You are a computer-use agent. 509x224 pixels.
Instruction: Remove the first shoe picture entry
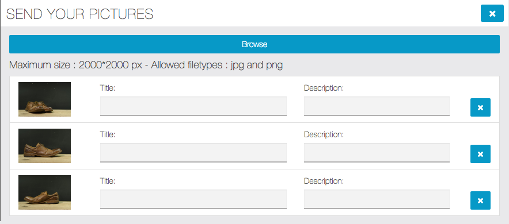(480, 107)
